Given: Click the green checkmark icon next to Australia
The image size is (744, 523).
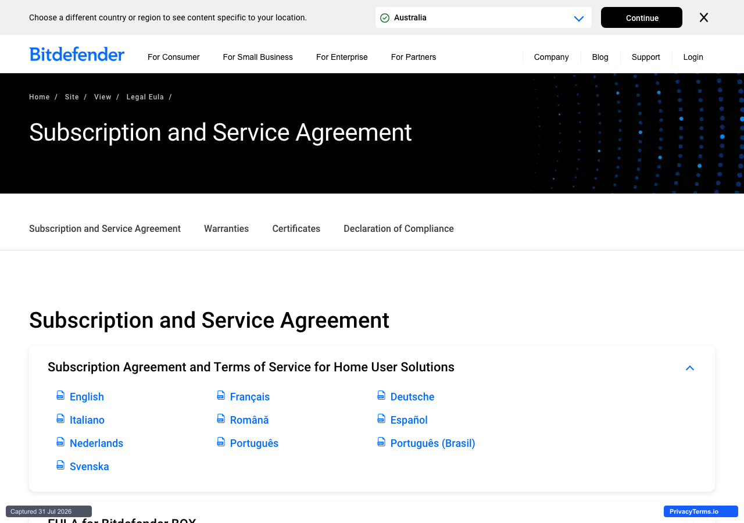Looking at the screenshot, I should tap(385, 18).
